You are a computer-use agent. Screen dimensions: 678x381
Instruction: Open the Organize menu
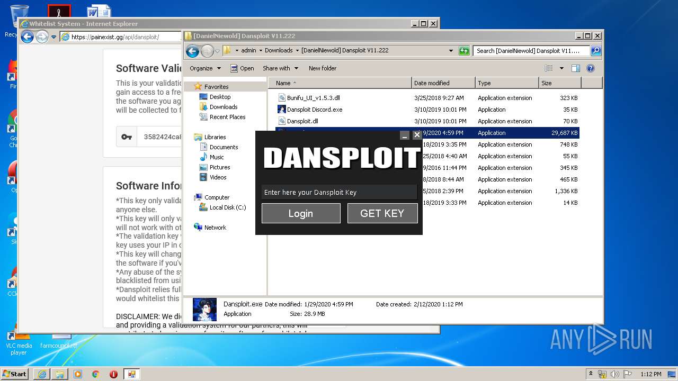205,68
